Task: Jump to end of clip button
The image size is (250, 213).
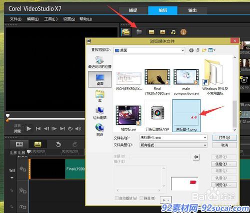Action: 62,129
